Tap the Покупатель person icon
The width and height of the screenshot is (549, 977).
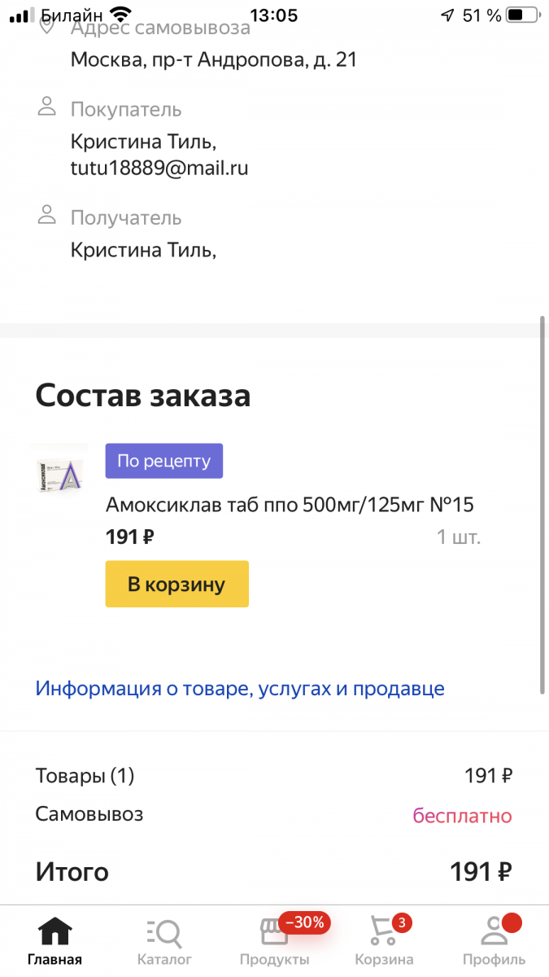(x=47, y=107)
